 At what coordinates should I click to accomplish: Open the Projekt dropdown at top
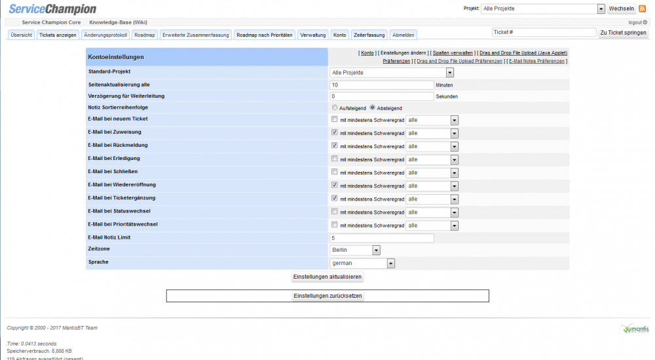(542, 9)
